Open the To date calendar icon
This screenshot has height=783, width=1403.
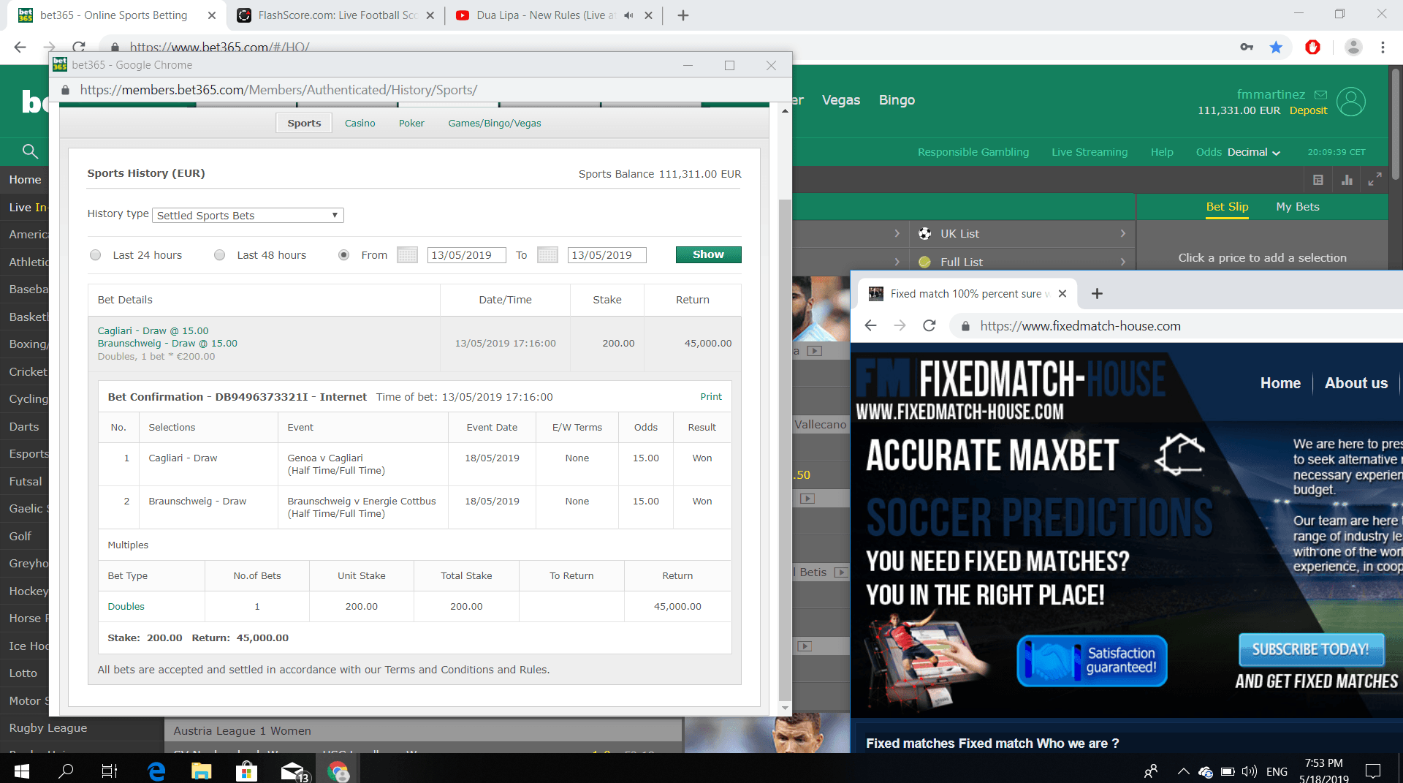[547, 255]
